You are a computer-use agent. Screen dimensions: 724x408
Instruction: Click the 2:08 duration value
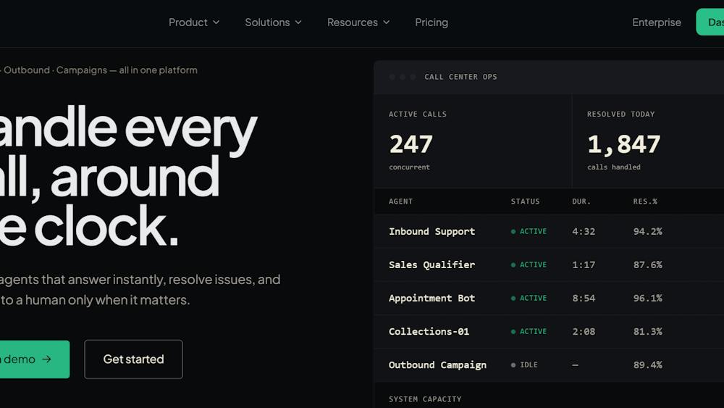tap(584, 331)
